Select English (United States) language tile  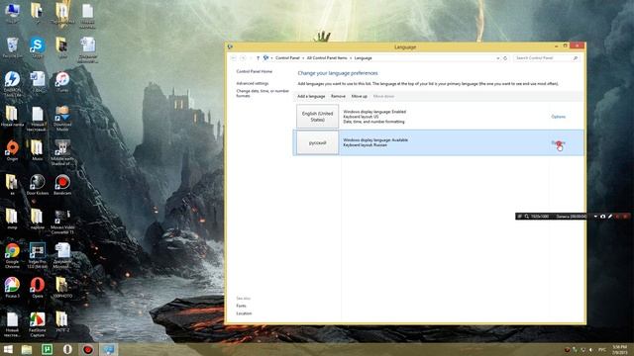(x=317, y=117)
